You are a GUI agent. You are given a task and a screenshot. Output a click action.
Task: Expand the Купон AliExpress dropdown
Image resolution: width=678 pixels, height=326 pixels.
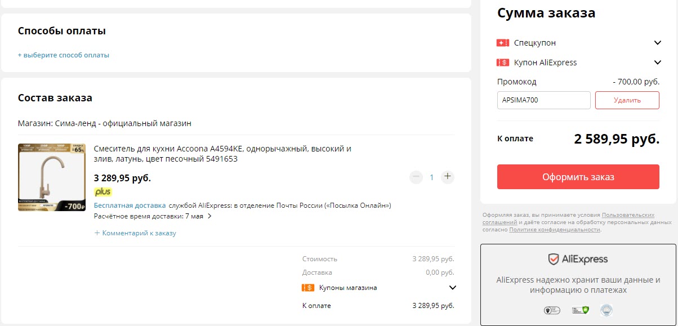[x=657, y=62]
